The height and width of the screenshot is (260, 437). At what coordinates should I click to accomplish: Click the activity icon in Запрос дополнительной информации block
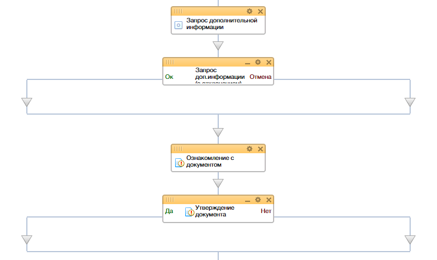pos(178,25)
